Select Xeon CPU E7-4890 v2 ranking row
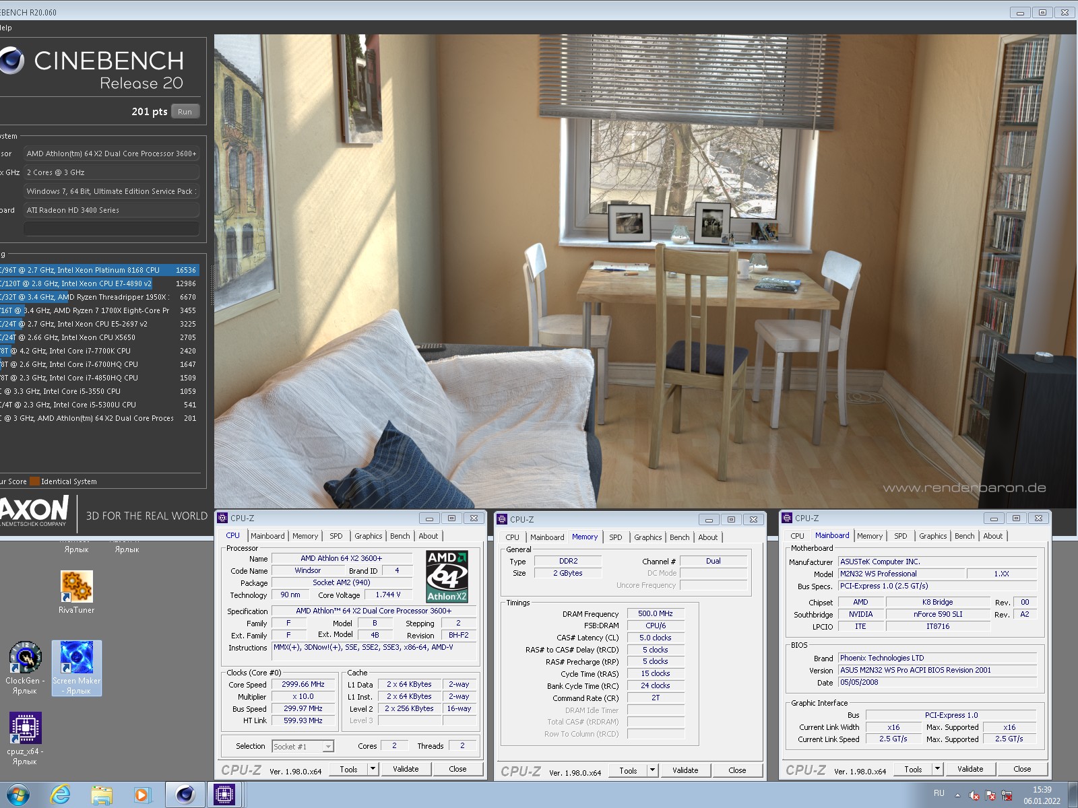The image size is (1078, 808). (x=100, y=283)
